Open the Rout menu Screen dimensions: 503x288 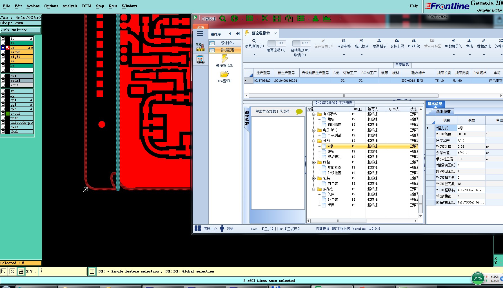click(x=113, y=6)
